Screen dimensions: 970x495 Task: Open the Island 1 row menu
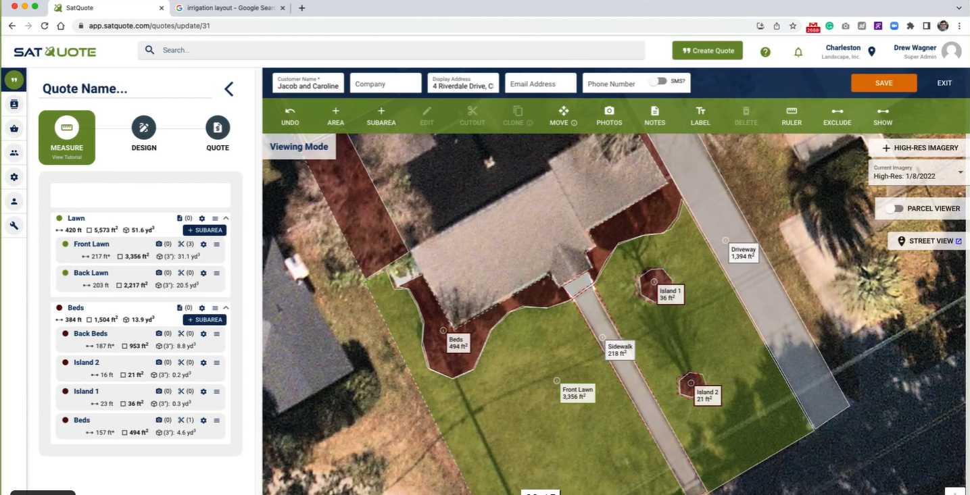217,391
